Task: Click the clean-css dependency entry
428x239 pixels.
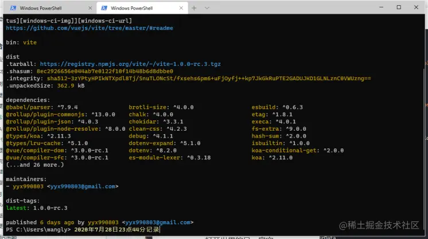Action: 158,129
